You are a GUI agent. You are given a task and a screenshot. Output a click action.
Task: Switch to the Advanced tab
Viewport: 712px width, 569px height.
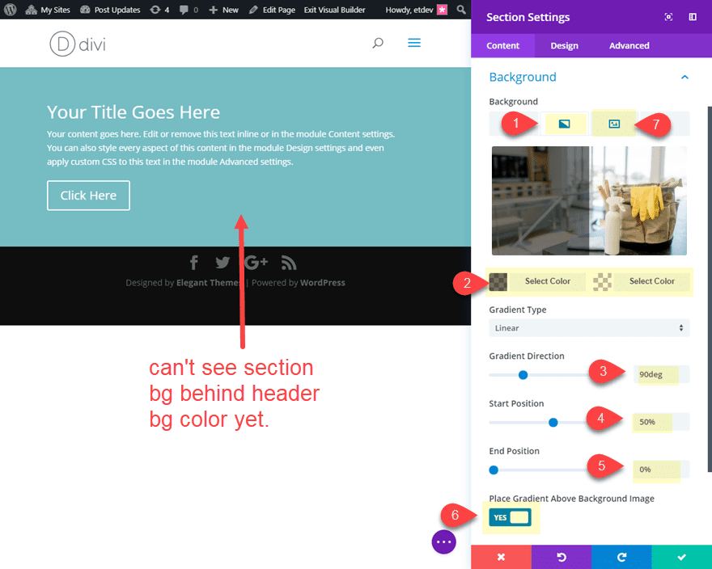coord(629,46)
